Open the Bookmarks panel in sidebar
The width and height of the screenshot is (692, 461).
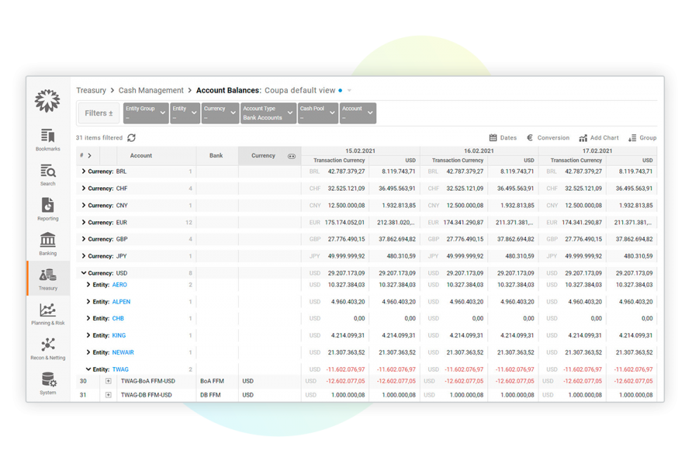pos(47,138)
